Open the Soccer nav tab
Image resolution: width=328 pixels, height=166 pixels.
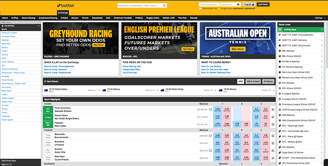[x=75, y=18]
